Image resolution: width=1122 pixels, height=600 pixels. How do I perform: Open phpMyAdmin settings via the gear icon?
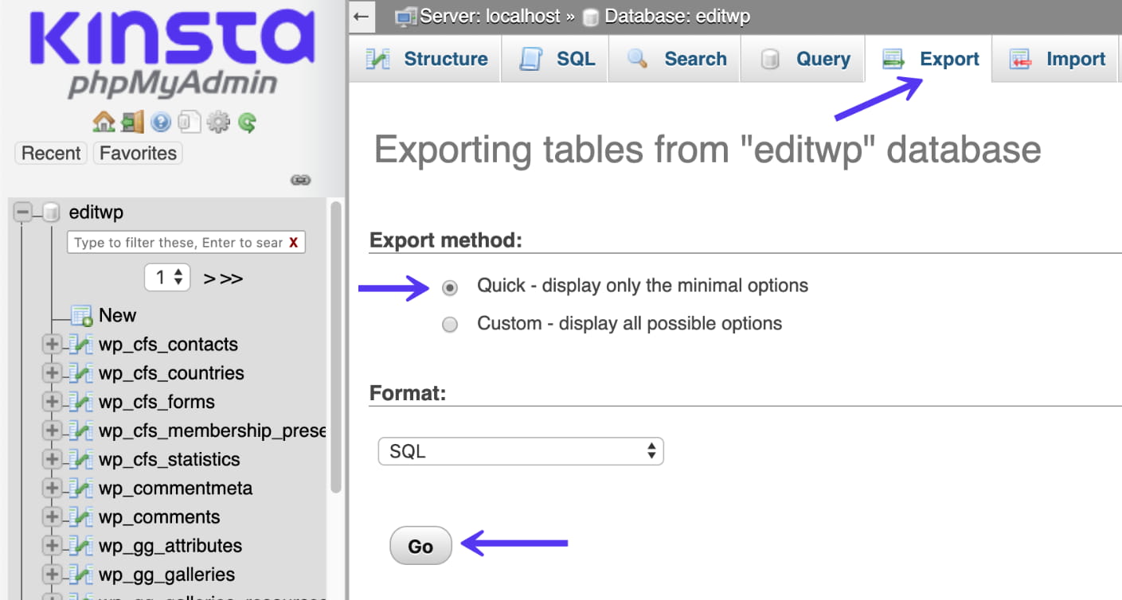[x=218, y=122]
